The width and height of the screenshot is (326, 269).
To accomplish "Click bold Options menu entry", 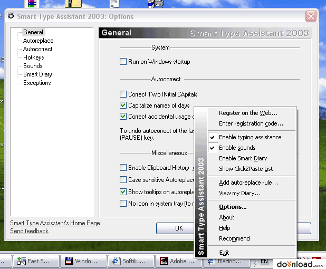I will [252, 207].
